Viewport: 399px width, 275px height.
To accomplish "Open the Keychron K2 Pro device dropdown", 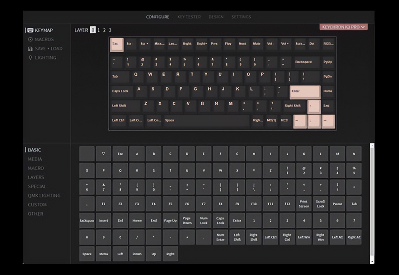I will click(343, 27).
